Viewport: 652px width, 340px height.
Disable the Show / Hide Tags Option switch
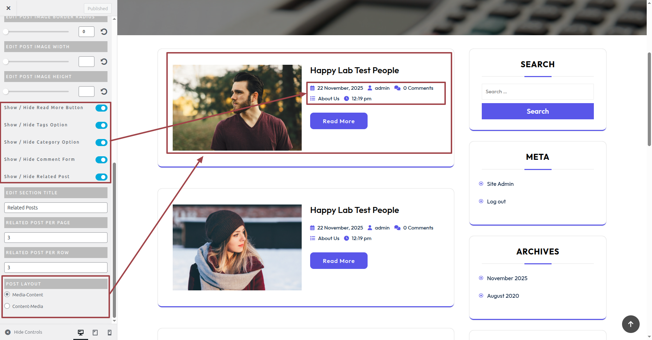point(102,125)
